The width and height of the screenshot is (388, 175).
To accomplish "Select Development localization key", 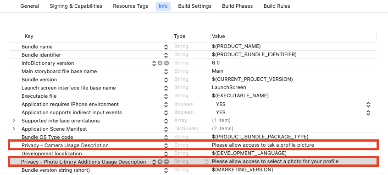I will coord(52,154).
